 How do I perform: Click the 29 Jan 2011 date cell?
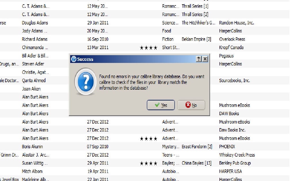[98, 23]
